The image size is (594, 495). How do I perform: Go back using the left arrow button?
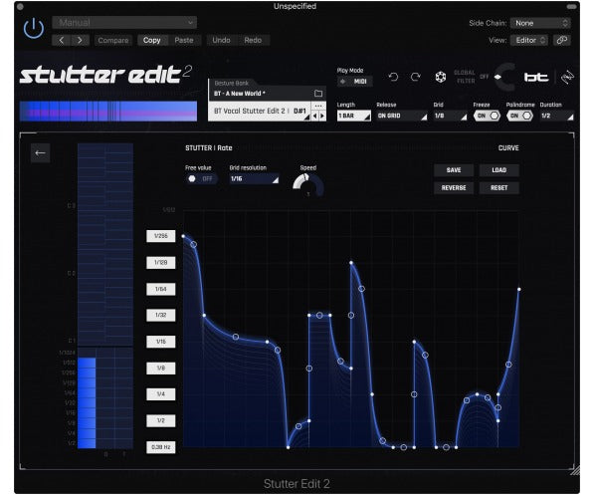click(x=40, y=152)
